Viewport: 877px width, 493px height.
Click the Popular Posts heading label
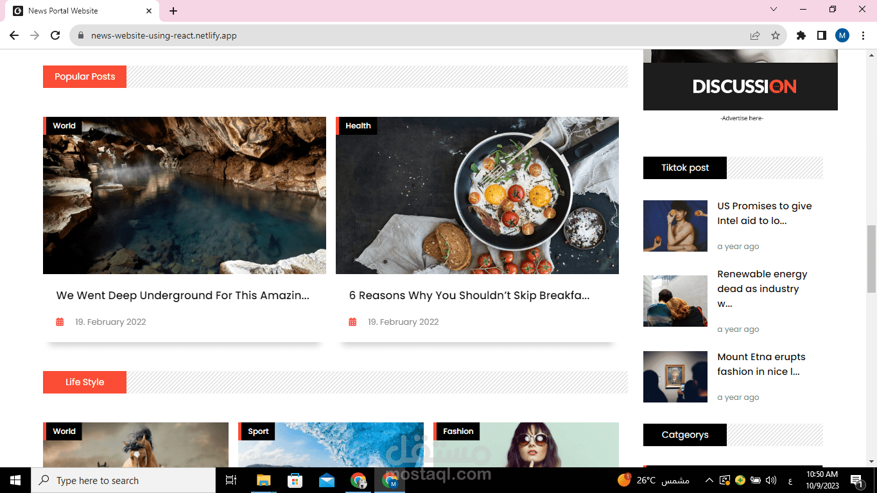85,76
